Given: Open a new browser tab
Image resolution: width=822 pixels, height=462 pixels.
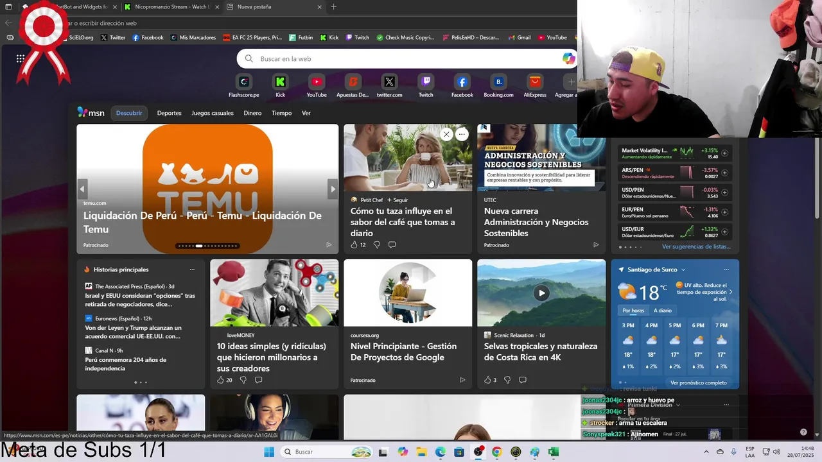Looking at the screenshot, I should tap(333, 7).
